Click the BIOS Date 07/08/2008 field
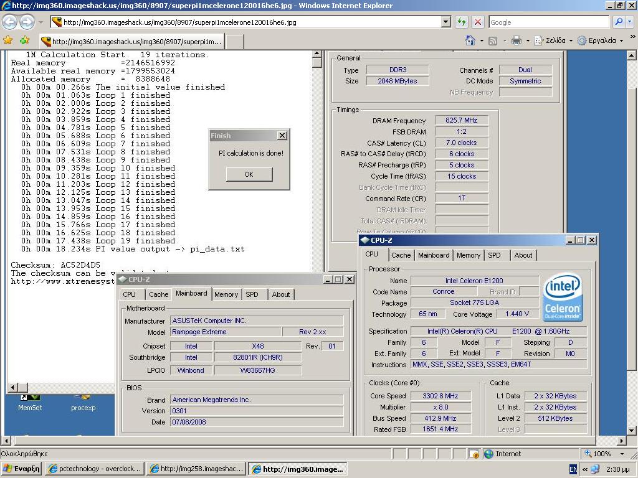This screenshot has height=478, width=638. [x=256, y=422]
